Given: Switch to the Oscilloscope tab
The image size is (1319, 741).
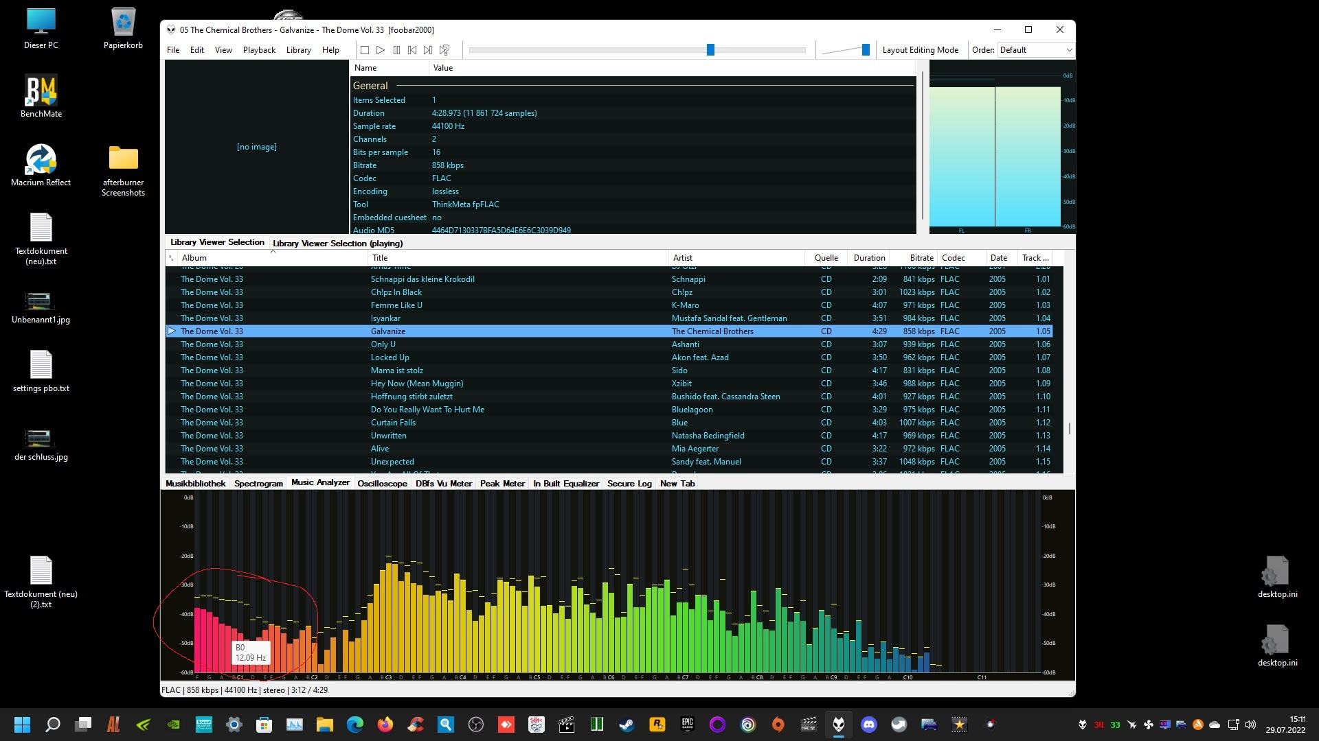Looking at the screenshot, I should (382, 484).
